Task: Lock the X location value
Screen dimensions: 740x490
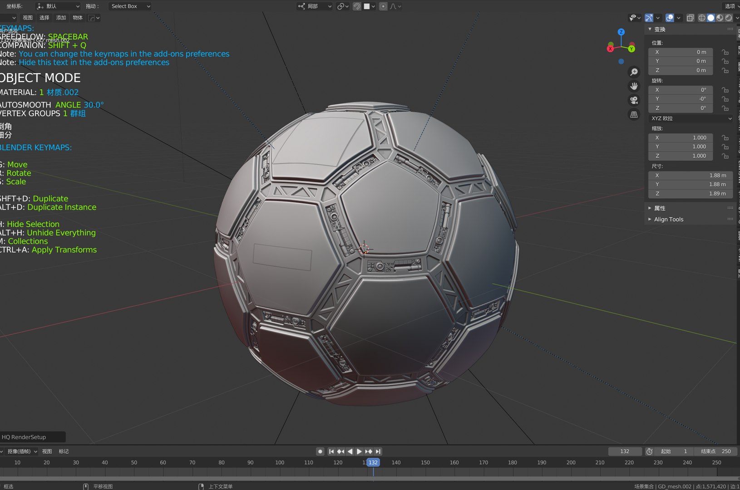Action: tap(725, 52)
